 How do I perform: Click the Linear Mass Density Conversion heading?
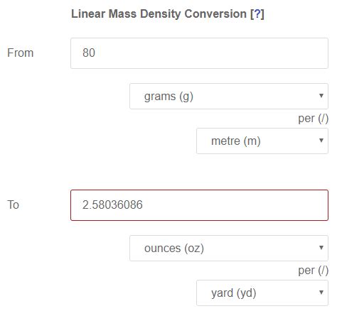(x=168, y=14)
